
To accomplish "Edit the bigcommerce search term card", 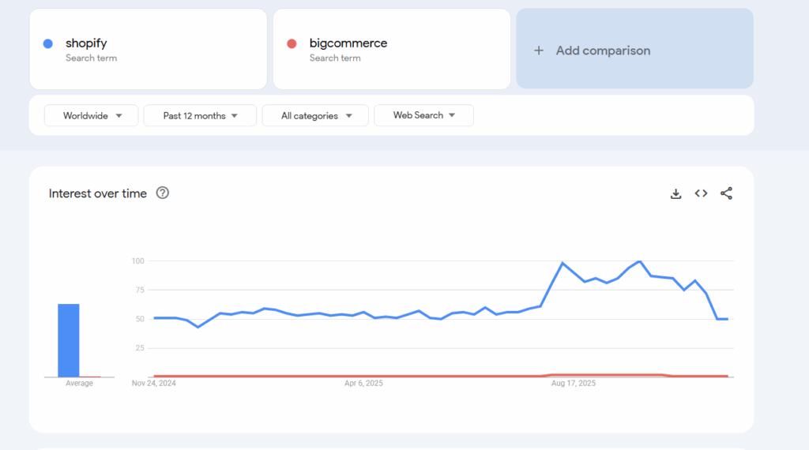I will pos(392,49).
